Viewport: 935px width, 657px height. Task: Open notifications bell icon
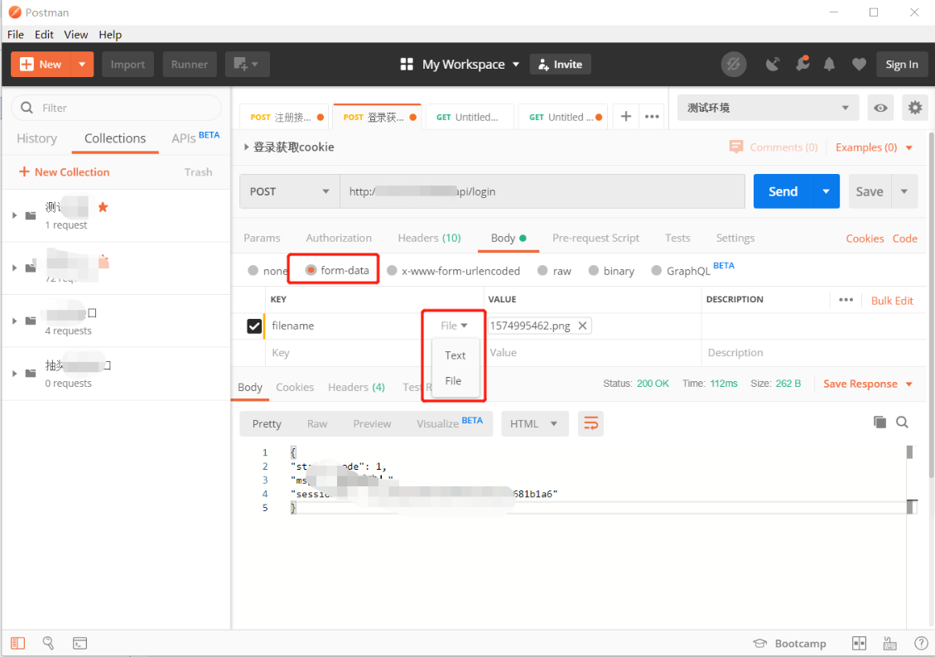(x=830, y=65)
